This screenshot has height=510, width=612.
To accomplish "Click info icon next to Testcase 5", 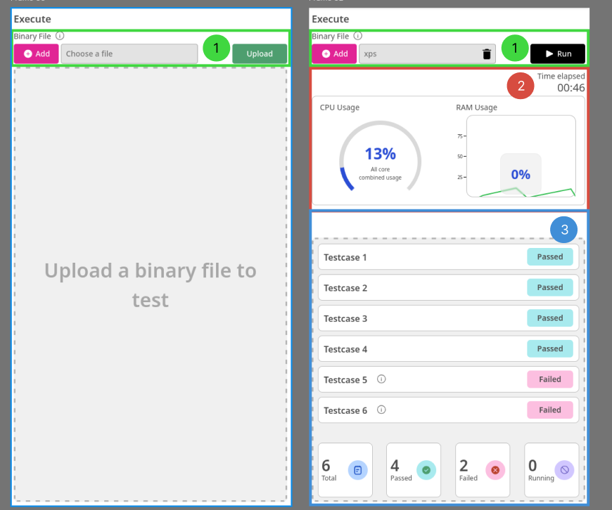I will 381,379.
